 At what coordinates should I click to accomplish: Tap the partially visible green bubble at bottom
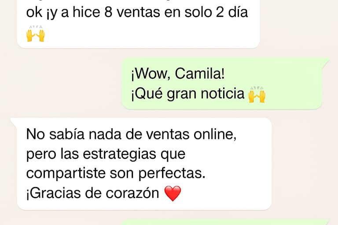[x=225, y=222]
